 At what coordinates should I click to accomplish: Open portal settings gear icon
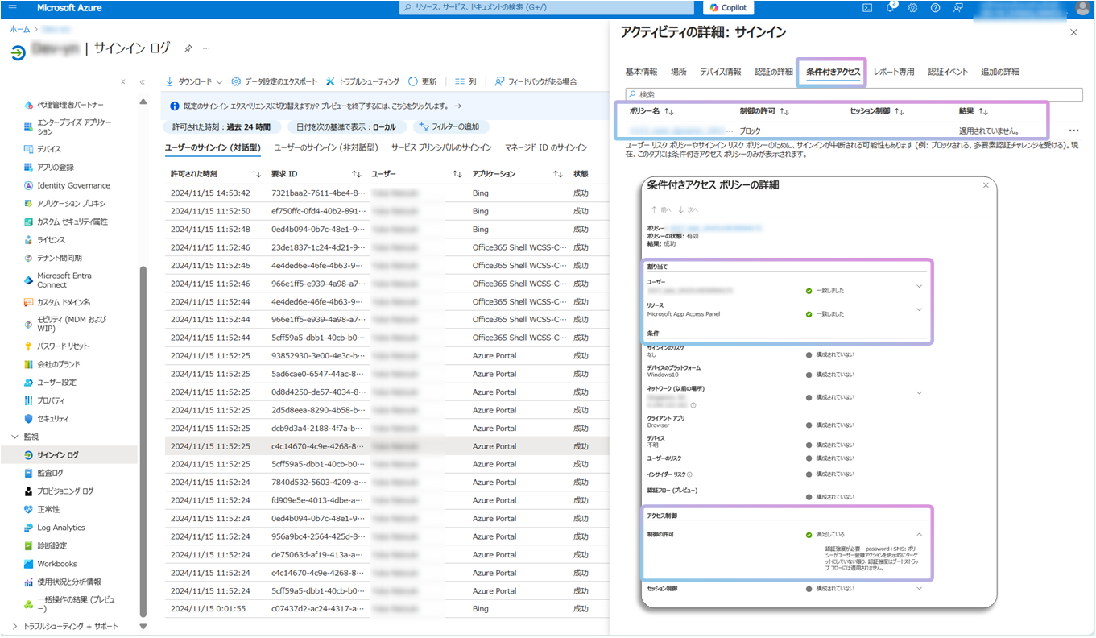click(x=912, y=7)
